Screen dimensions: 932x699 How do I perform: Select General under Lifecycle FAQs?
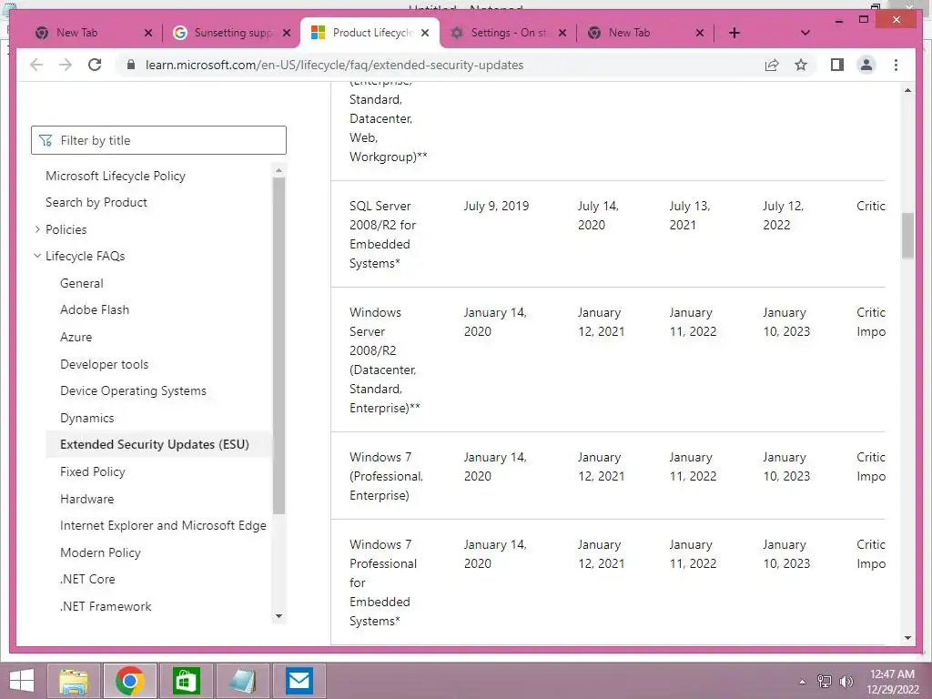coord(81,284)
